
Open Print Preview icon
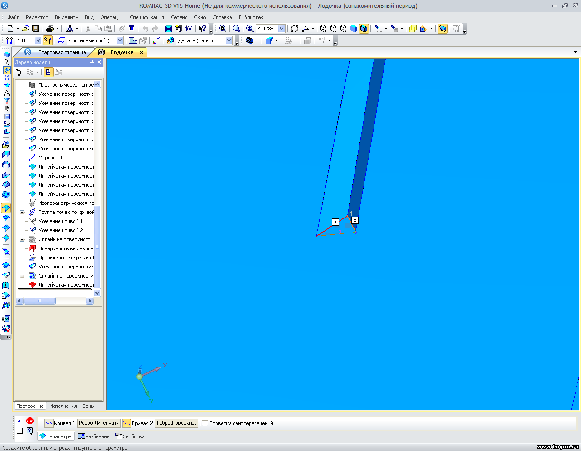pyautogui.click(x=69, y=29)
